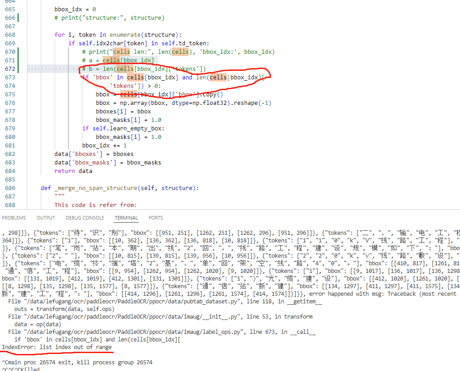Select the IndexError message in the terminal
The image size is (460, 371).
coord(56,347)
